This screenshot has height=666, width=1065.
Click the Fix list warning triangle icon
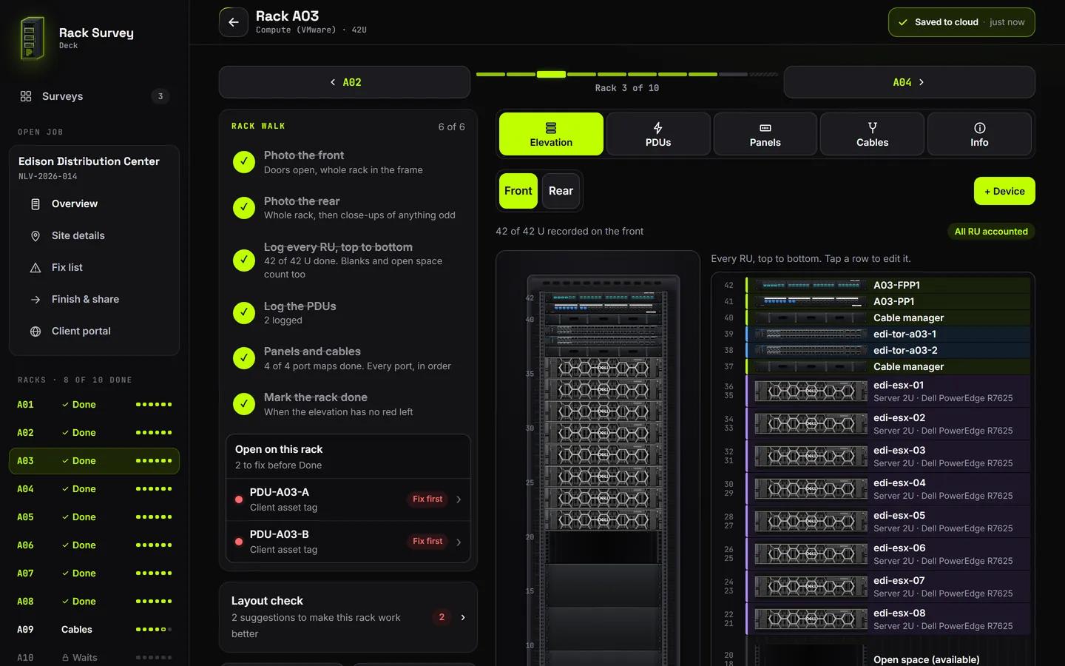pyautogui.click(x=35, y=268)
